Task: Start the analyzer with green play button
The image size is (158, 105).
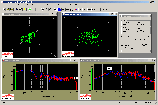Action: pos(30,9)
